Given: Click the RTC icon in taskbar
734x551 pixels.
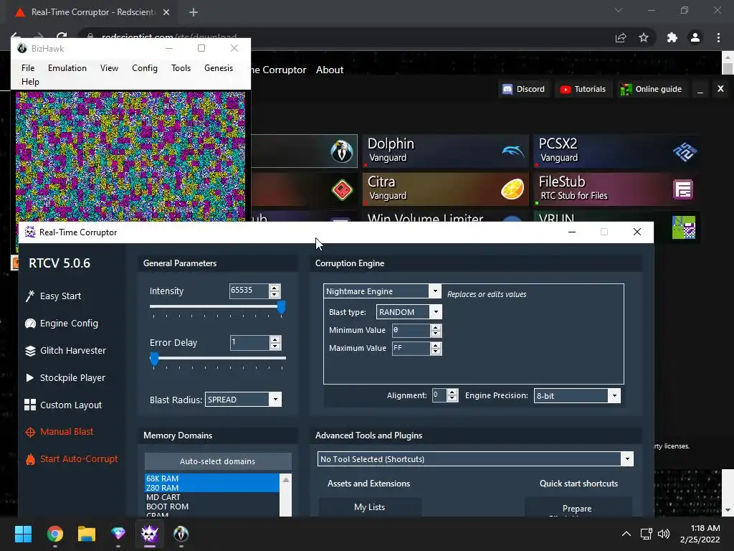Looking at the screenshot, I should coord(150,534).
